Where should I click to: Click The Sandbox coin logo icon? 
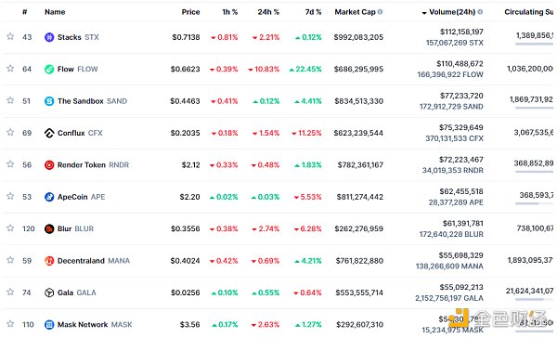click(49, 101)
